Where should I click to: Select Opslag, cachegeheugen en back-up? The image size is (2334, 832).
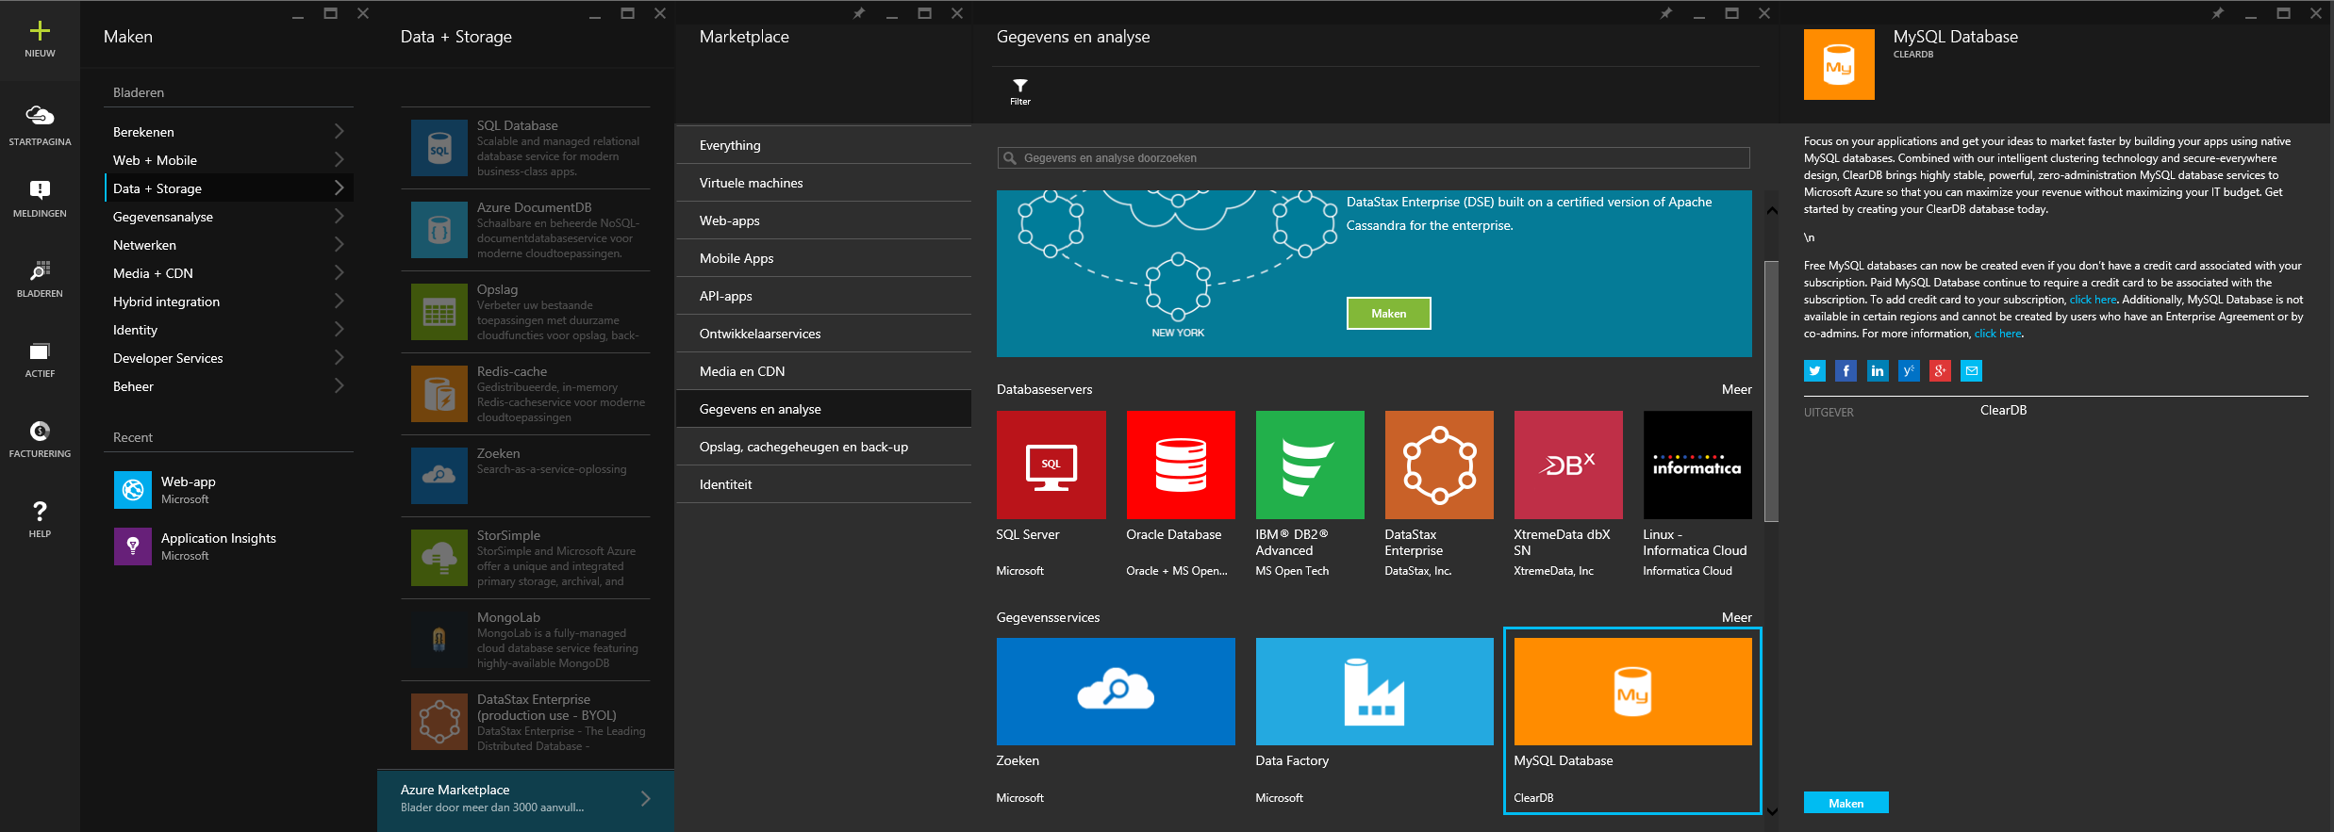[824, 447]
